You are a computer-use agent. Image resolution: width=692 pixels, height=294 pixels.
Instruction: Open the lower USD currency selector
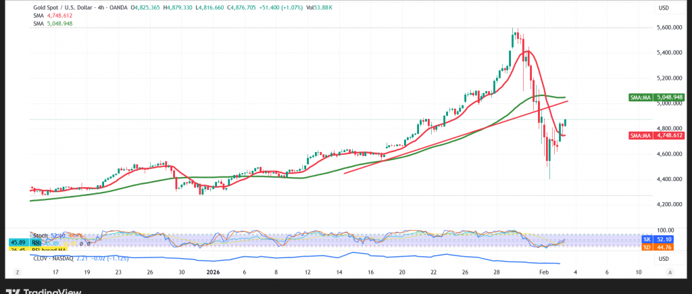(x=662, y=258)
